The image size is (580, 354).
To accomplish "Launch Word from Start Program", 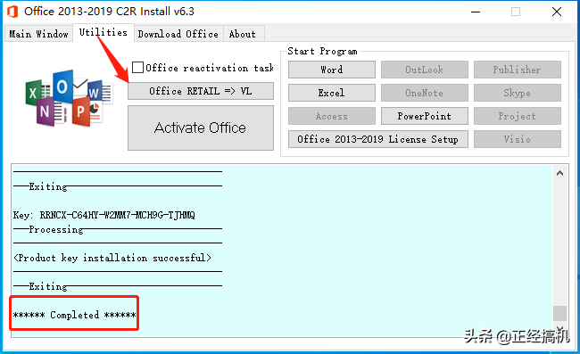I will pyautogui.click(x=332, y=70).
